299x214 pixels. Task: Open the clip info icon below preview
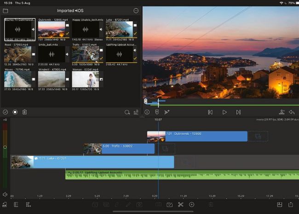[147, 112]
